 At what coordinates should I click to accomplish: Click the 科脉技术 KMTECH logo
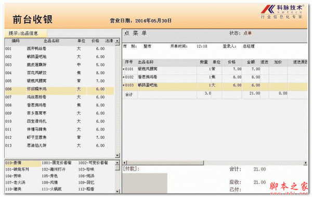(282, 11)
